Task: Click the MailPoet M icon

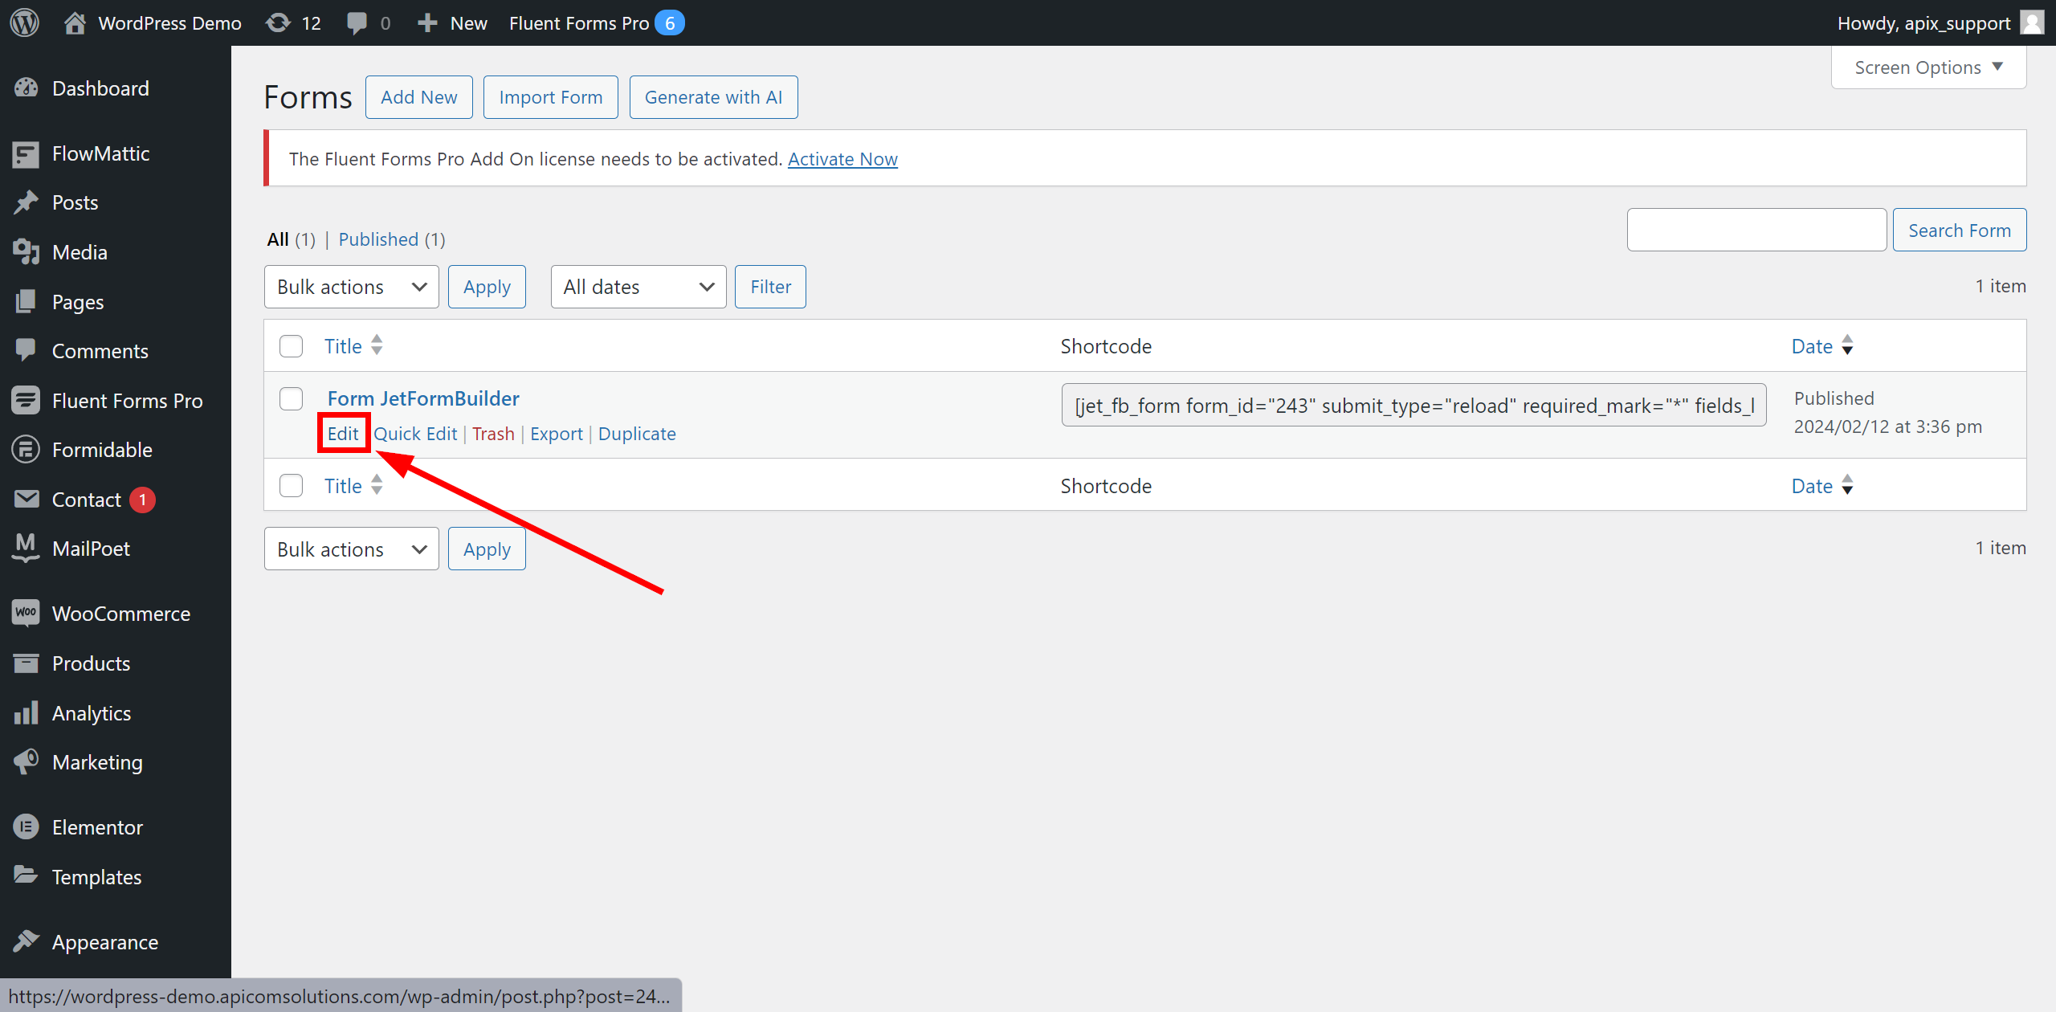Action: [x=26, y=548]
